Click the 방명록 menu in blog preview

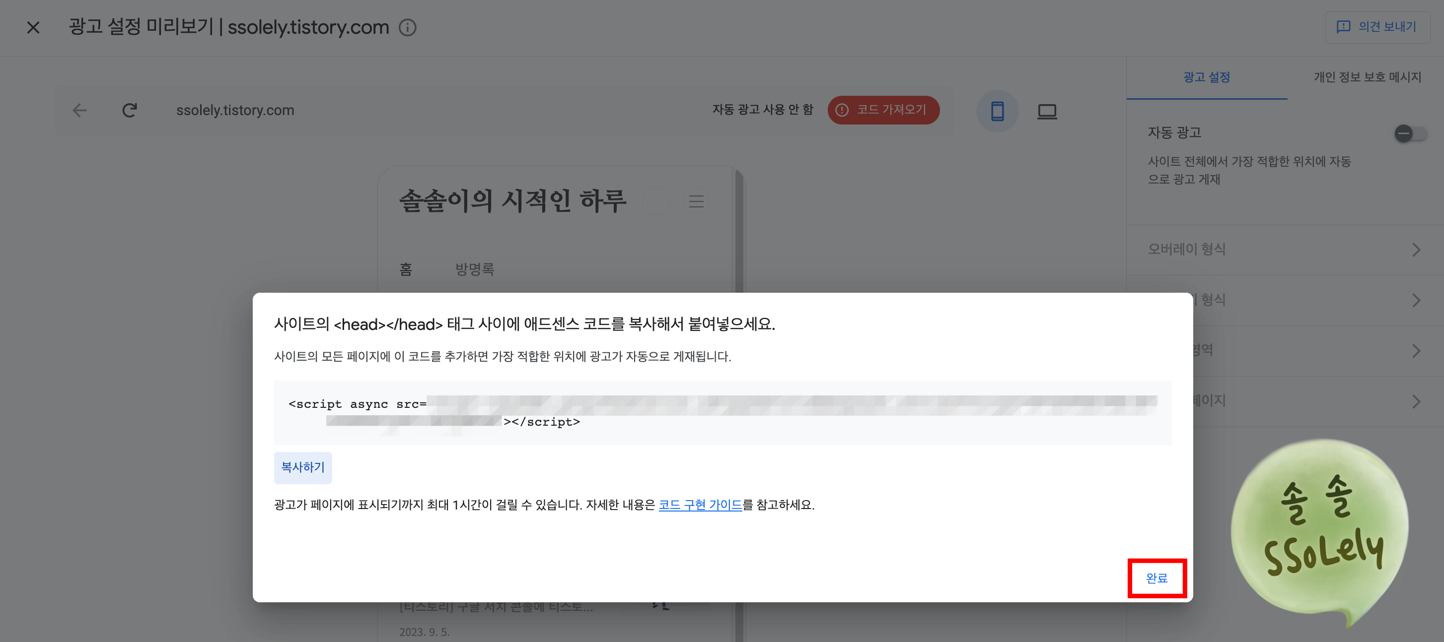coord(474,269)
